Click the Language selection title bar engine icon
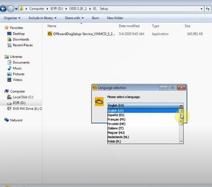Viewport: 212px width, 187px height. point(95,88)
